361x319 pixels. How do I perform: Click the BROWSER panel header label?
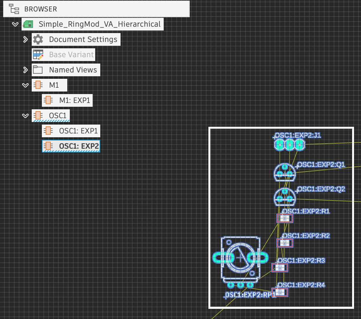(x=41, y=9)
